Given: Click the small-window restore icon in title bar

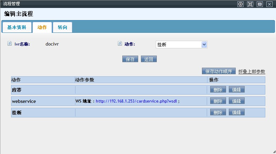Looking at the screenshot, I should click(x=259, y=4).
